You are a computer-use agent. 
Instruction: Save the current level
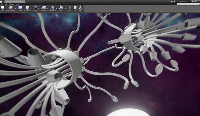[x=2, y=9]
